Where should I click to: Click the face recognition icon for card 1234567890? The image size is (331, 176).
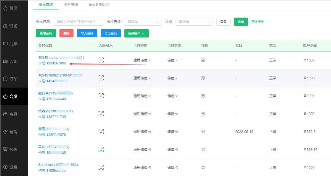[x=101, y=60]
